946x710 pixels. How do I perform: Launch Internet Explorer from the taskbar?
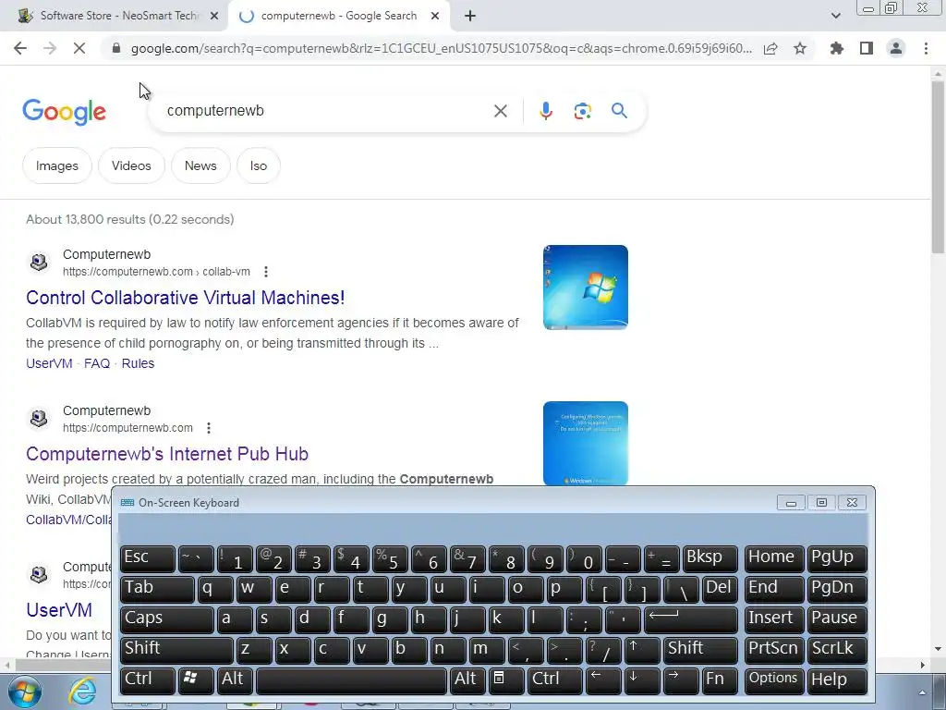pyautogui.click(x=83, y=692)
